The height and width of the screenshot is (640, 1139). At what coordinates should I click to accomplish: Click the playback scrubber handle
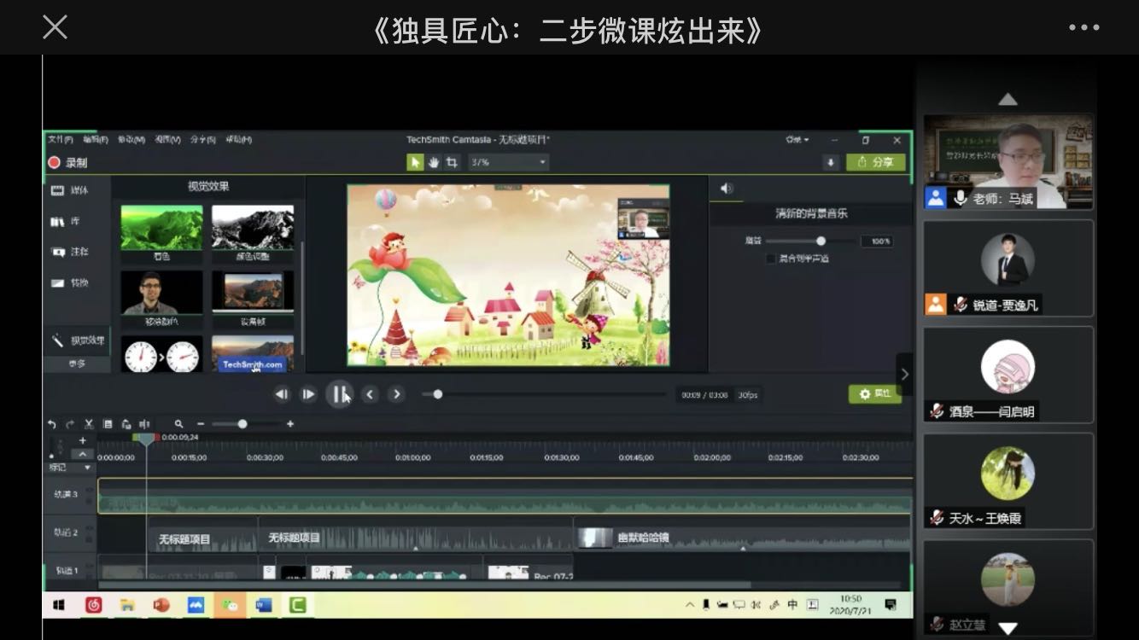coord(437,394)
